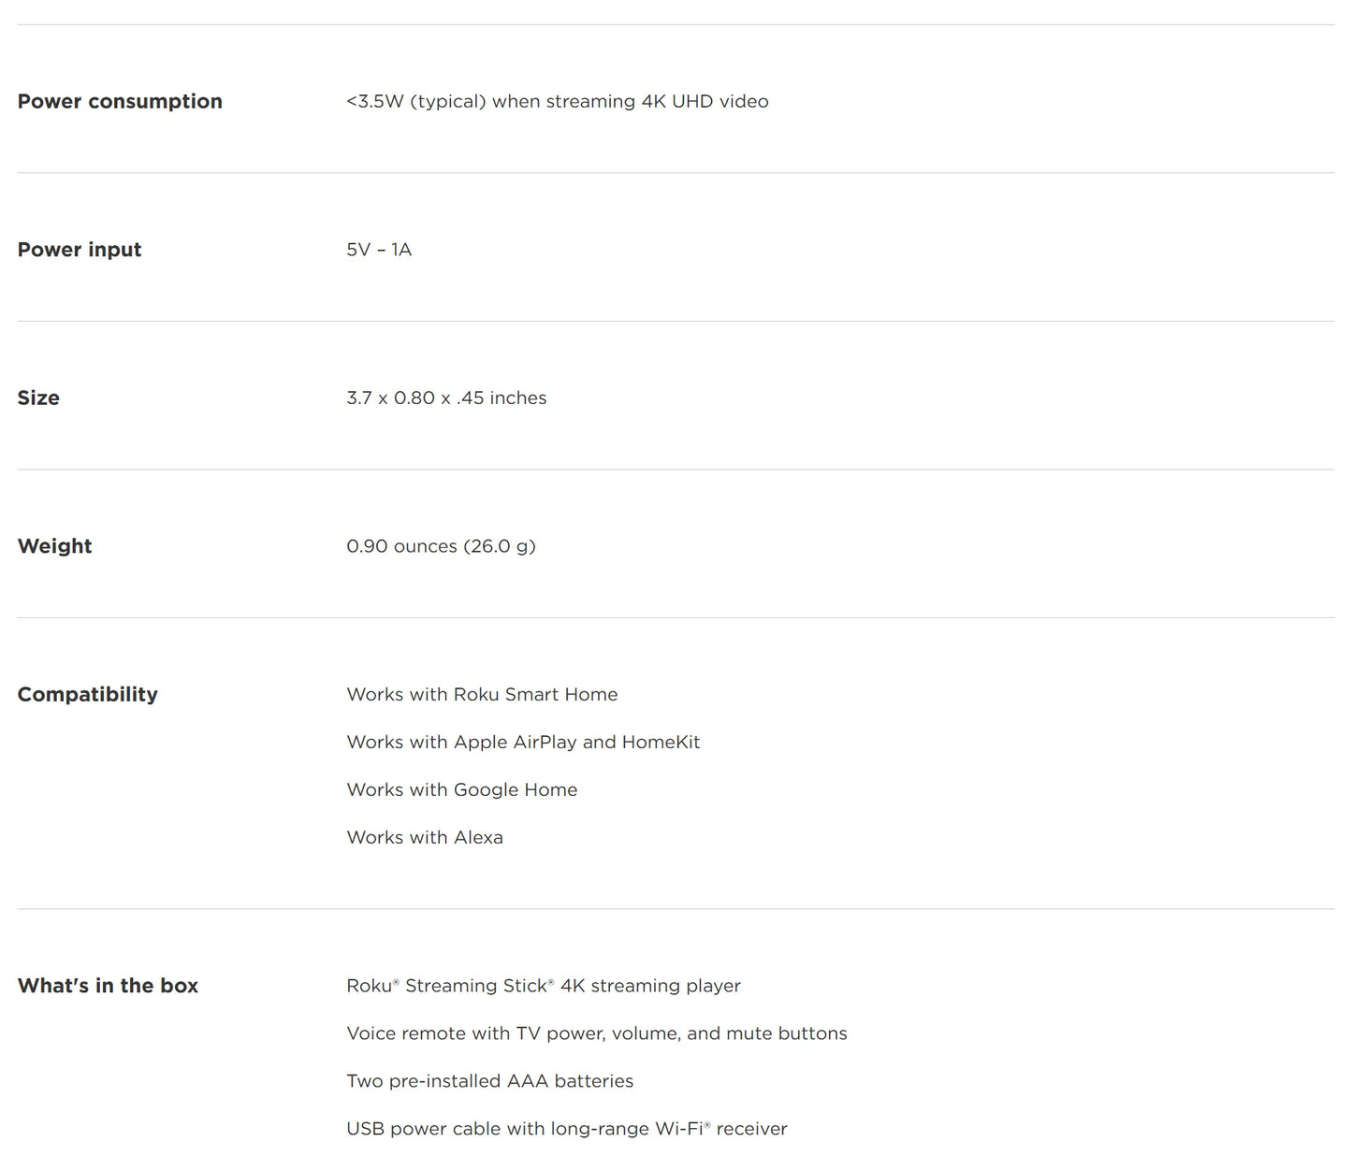This screenshot has height=1156, width=1352.
Task: Click 'Works with Roku Smart Home'
Action: tap(482, 694)
